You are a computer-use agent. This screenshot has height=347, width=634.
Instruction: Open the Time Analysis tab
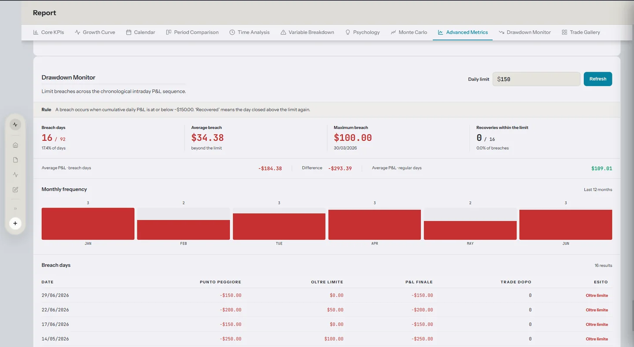point(249,32)
